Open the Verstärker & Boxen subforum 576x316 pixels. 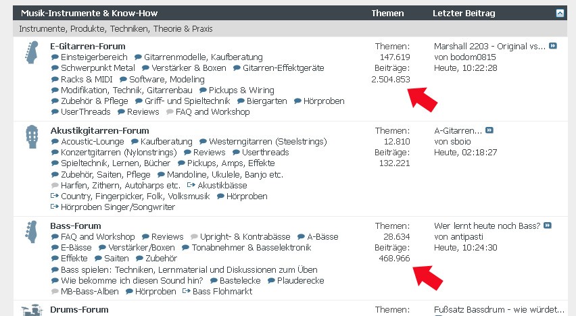(189, 68)
